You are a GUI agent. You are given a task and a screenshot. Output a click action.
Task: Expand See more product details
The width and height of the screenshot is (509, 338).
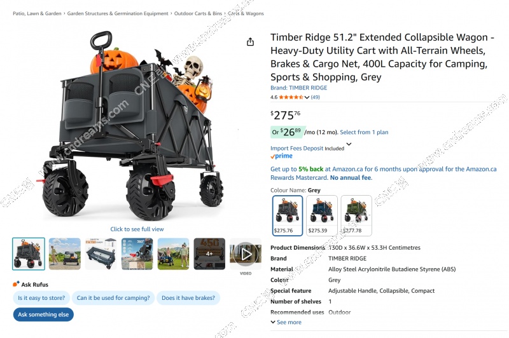286,322
